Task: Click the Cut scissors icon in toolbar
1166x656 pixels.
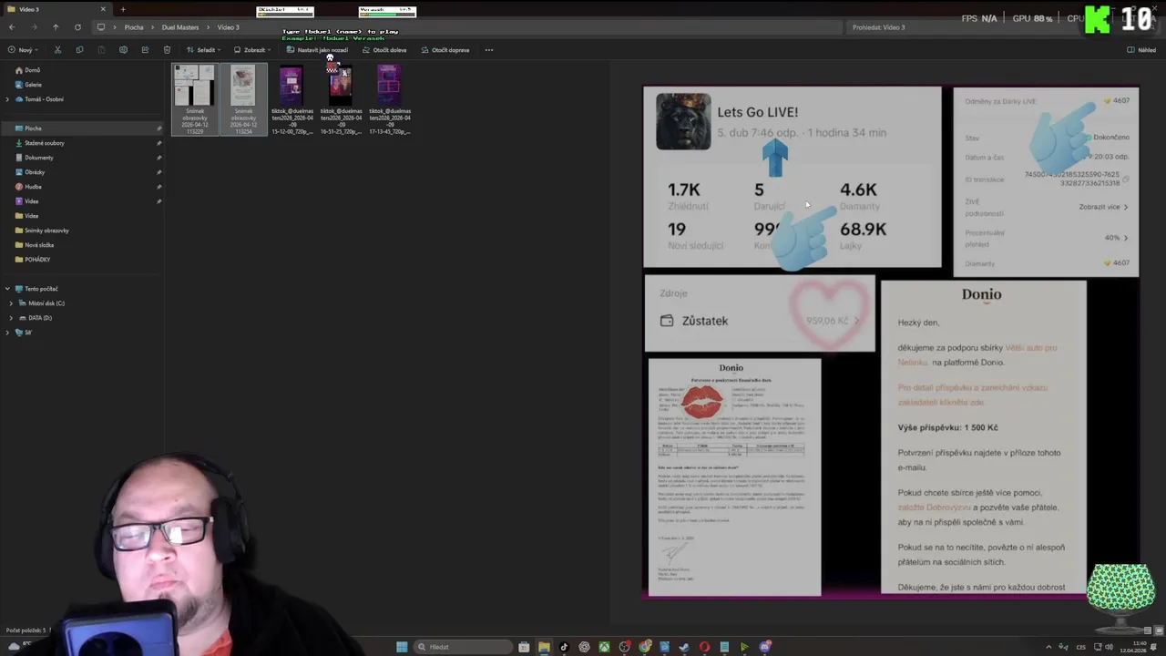Action: pos(57,50)
